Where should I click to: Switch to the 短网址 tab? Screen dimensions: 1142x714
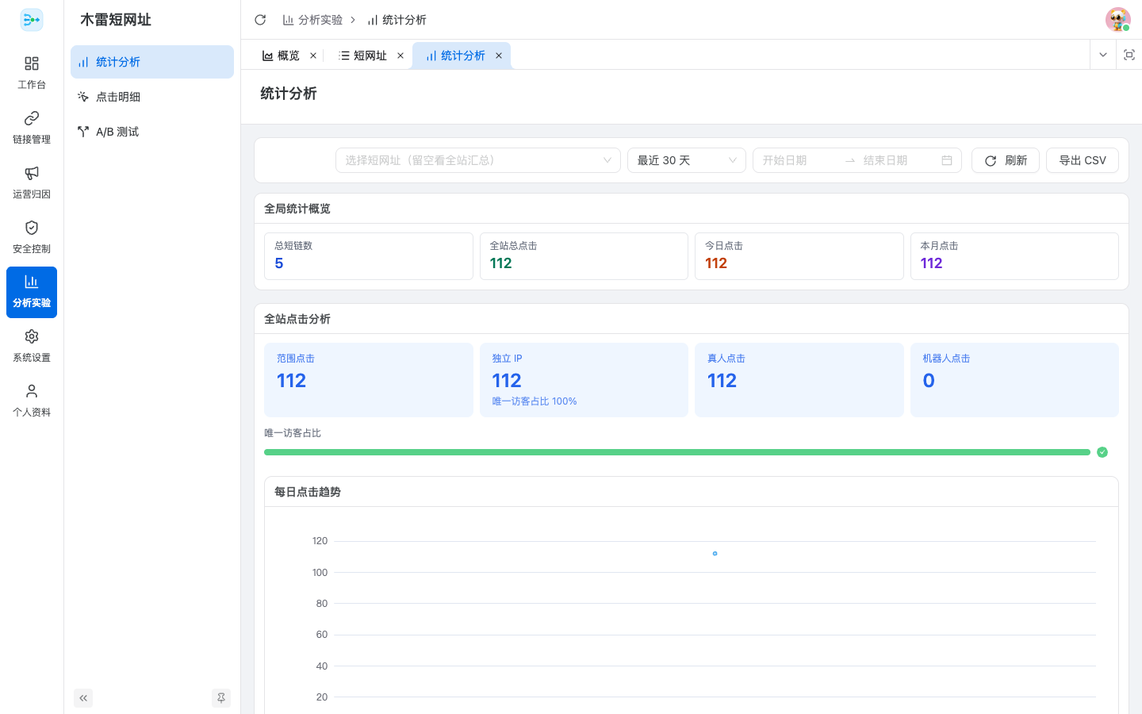pos(362,56)
